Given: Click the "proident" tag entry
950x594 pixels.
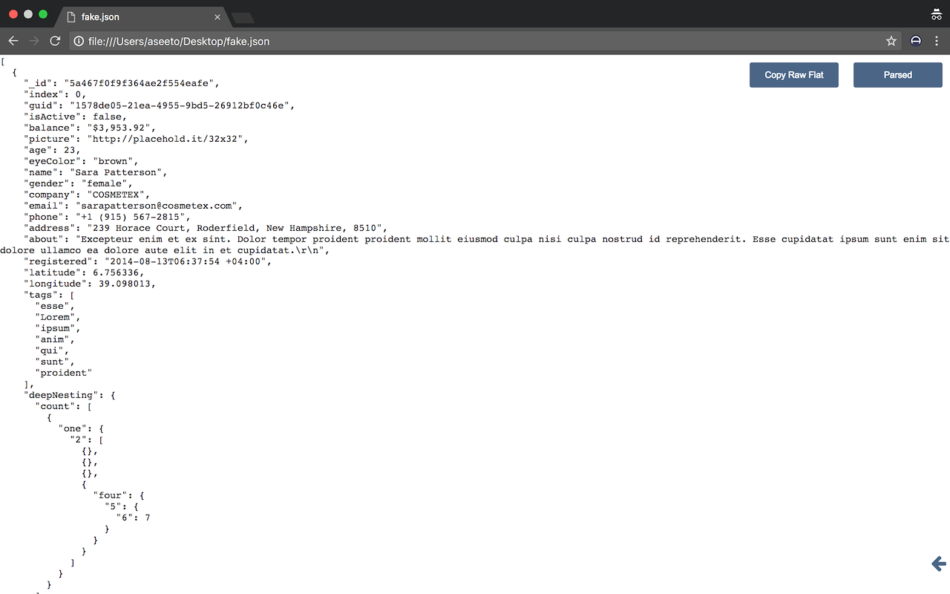Looking at the screenshot, I should pos(64,373).
